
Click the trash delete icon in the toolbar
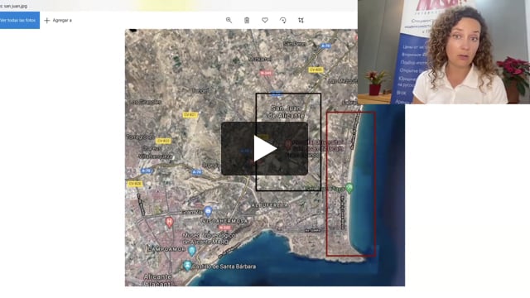pyautogui.click(x=247, y=20)
